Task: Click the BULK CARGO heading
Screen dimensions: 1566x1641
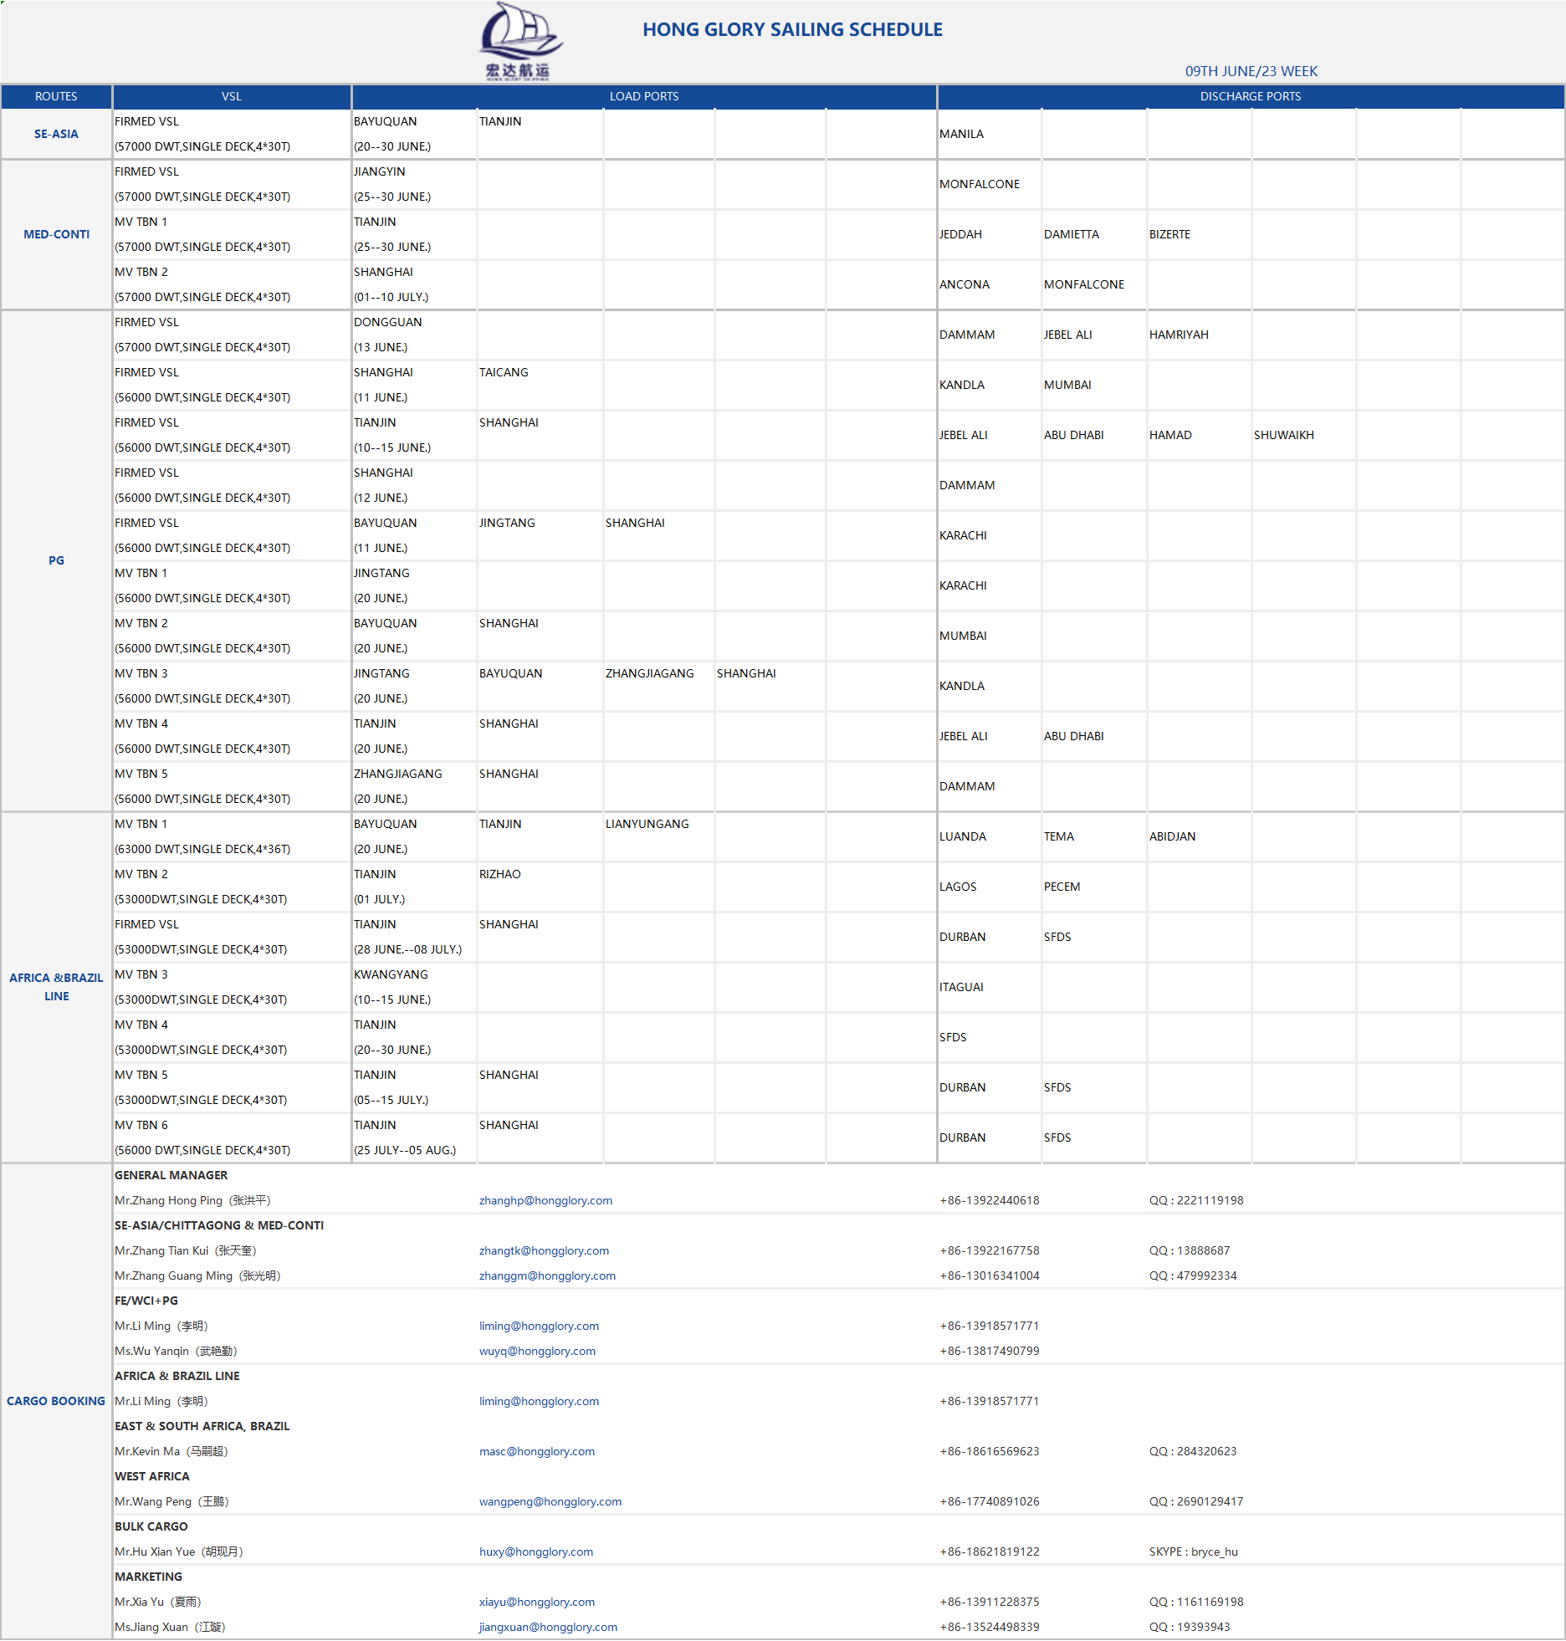Action: click(151, 1526)
